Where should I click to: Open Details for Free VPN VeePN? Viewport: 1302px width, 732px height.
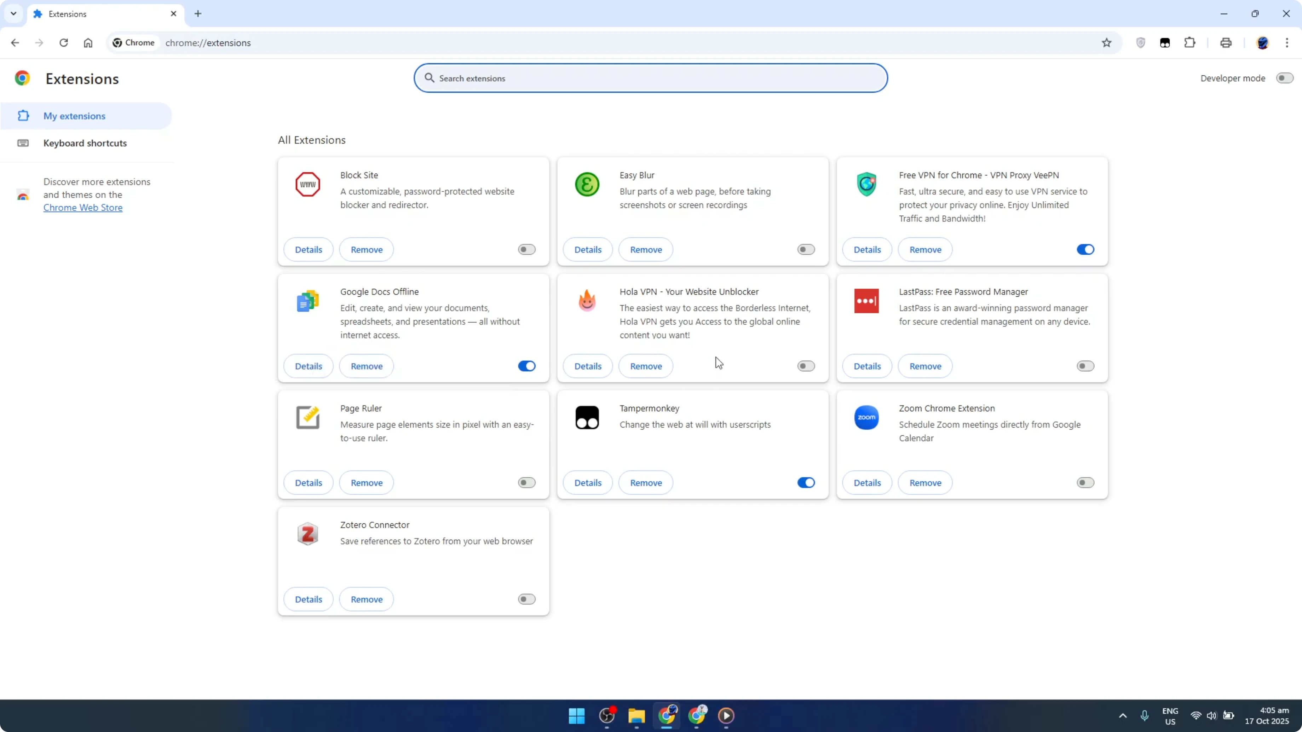(x=867, y=250)
